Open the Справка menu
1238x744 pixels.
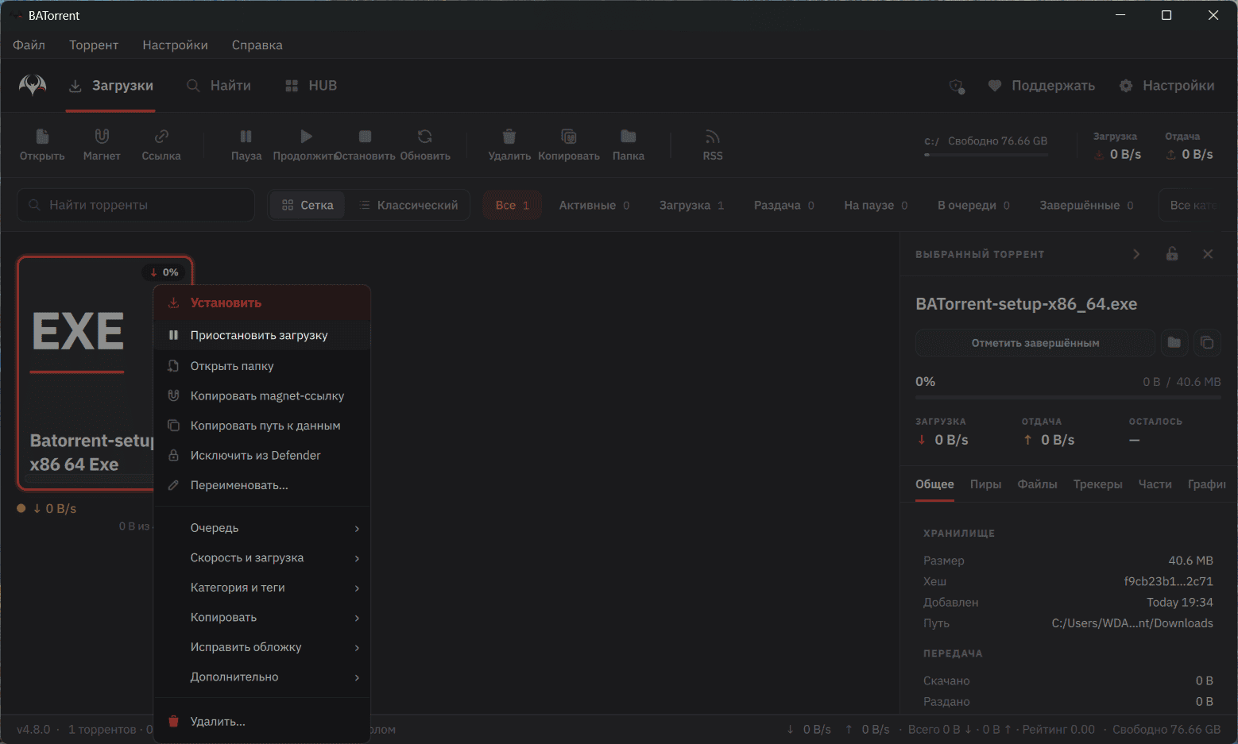point(257,45)
